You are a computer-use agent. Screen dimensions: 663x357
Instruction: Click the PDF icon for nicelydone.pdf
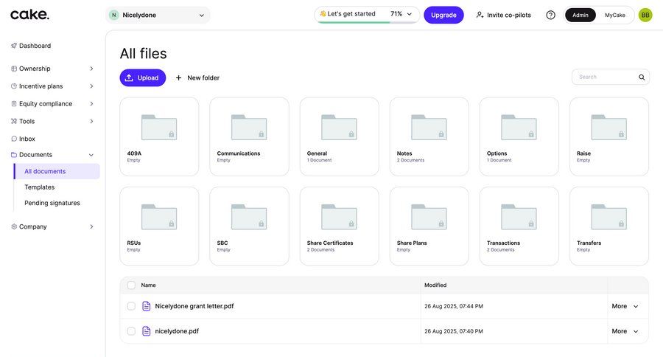click(146, 331)
